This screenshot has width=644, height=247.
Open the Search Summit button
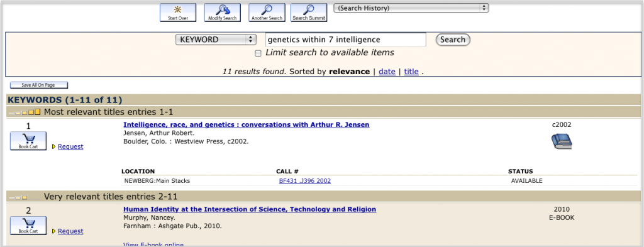[x=309, y=13]
